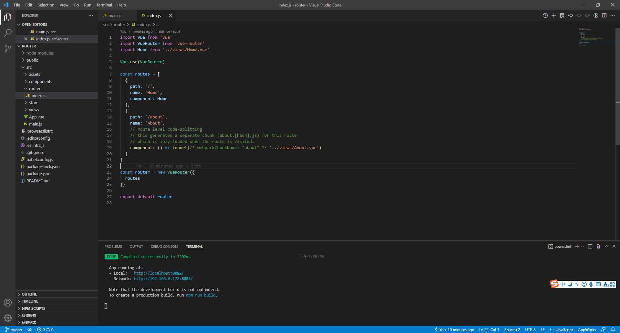Split the terminal panel

pos(590,247)
